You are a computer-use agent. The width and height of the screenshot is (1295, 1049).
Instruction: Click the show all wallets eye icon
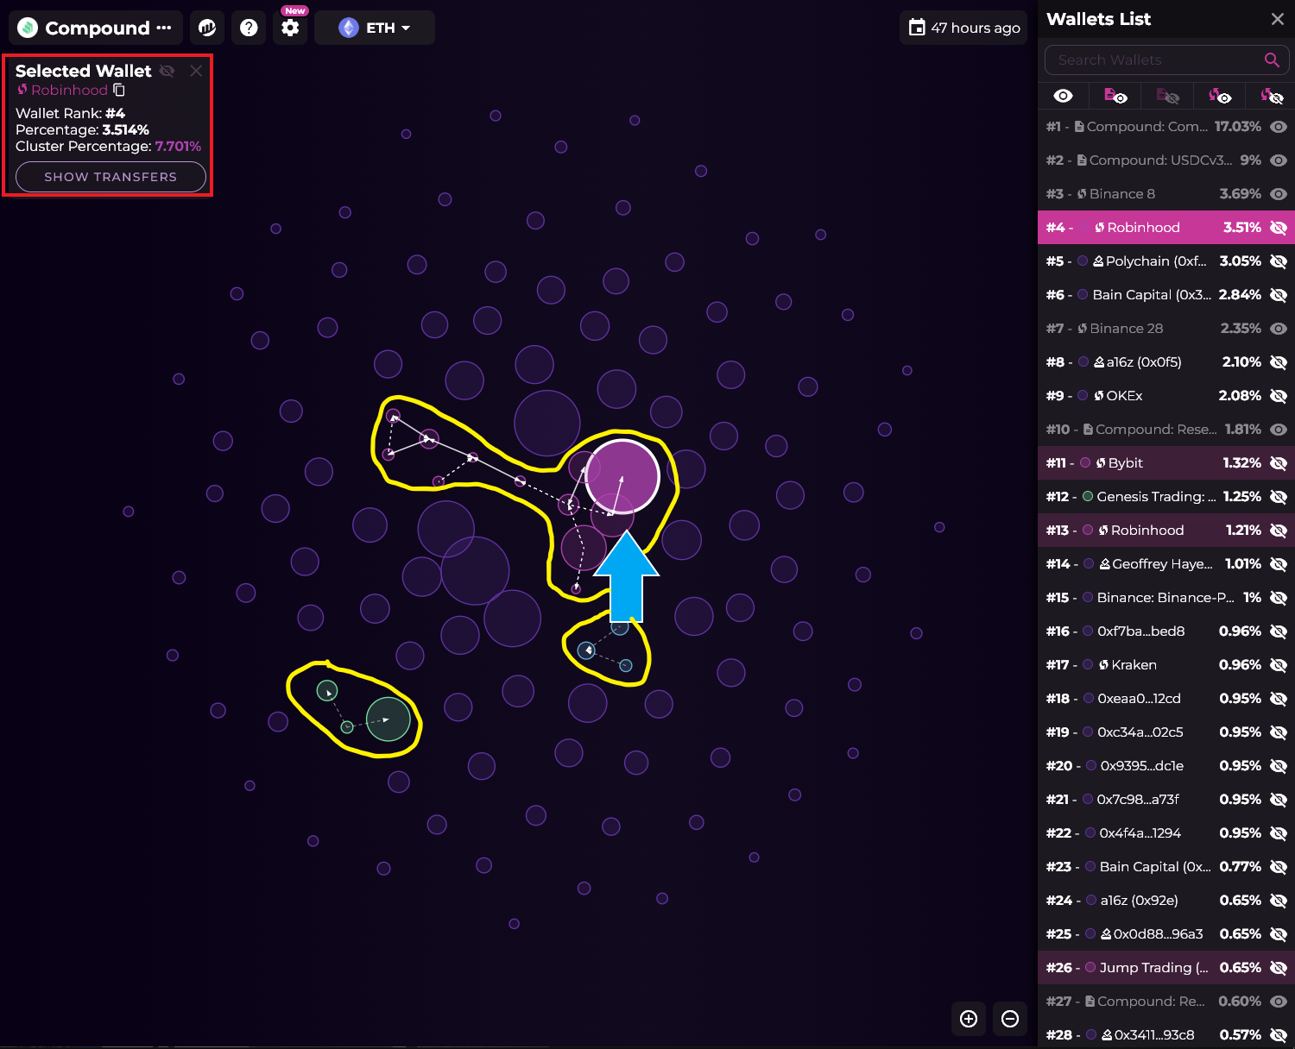click(1064, 96)
